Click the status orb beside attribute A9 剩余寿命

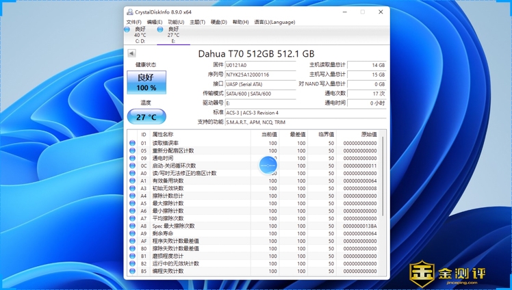tap(132, 233)
